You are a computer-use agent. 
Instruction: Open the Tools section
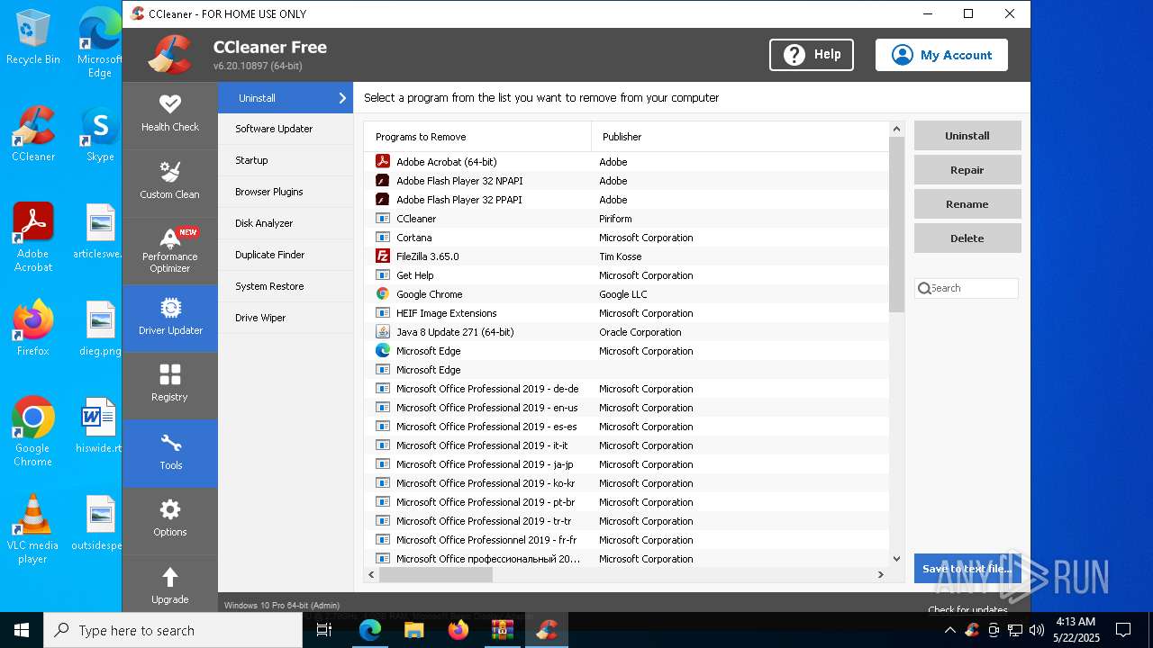tap(169, 453)
